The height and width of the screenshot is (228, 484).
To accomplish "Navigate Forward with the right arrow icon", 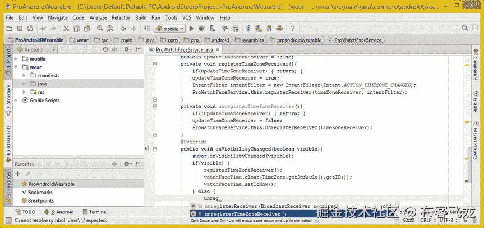I will tap(133, 29).
